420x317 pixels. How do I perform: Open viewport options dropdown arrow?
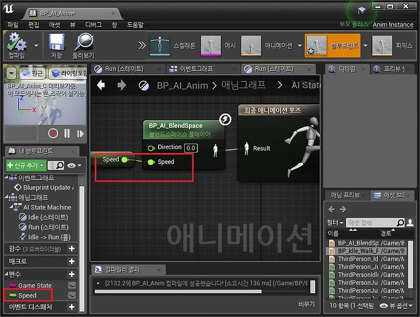click(11, 73)
